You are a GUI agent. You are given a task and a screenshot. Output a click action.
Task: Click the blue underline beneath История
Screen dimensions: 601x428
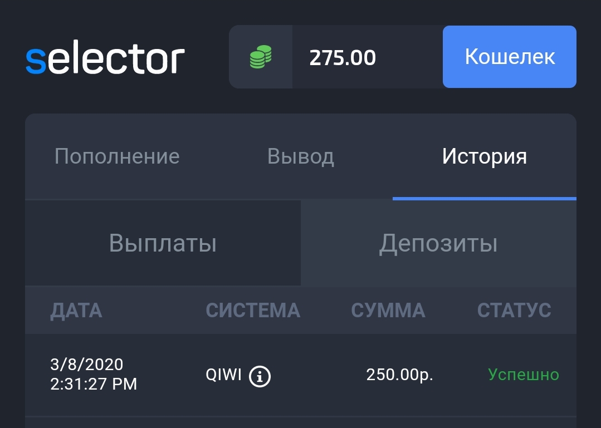(484, 198)
